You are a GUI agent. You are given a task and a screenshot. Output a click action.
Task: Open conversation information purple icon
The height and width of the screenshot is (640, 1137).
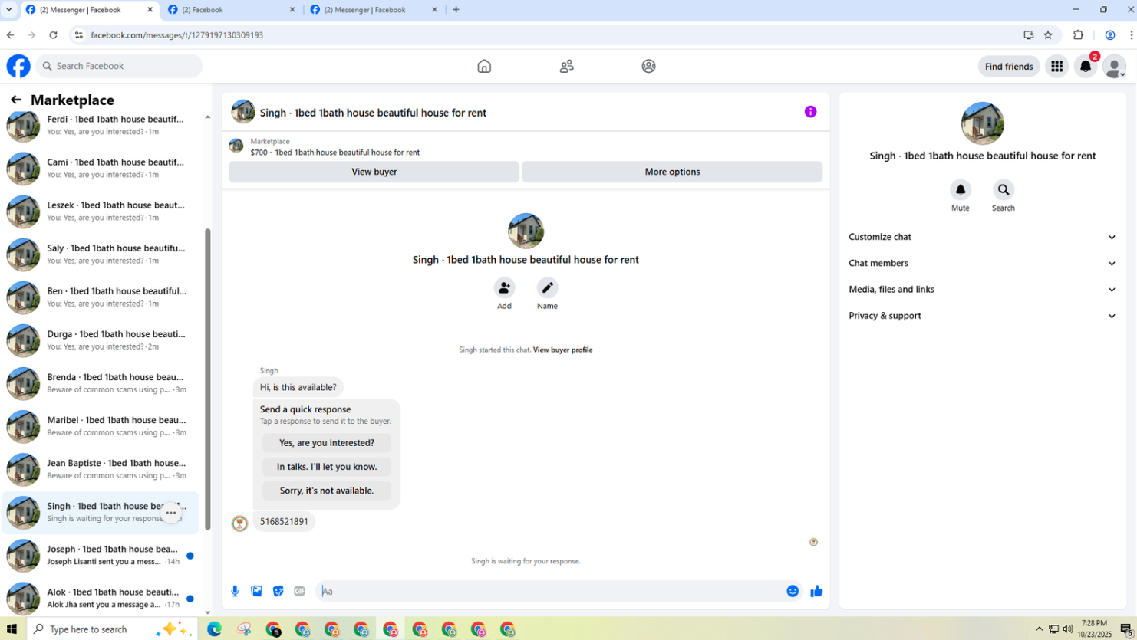pyautogui.click(x=810, y=112)
